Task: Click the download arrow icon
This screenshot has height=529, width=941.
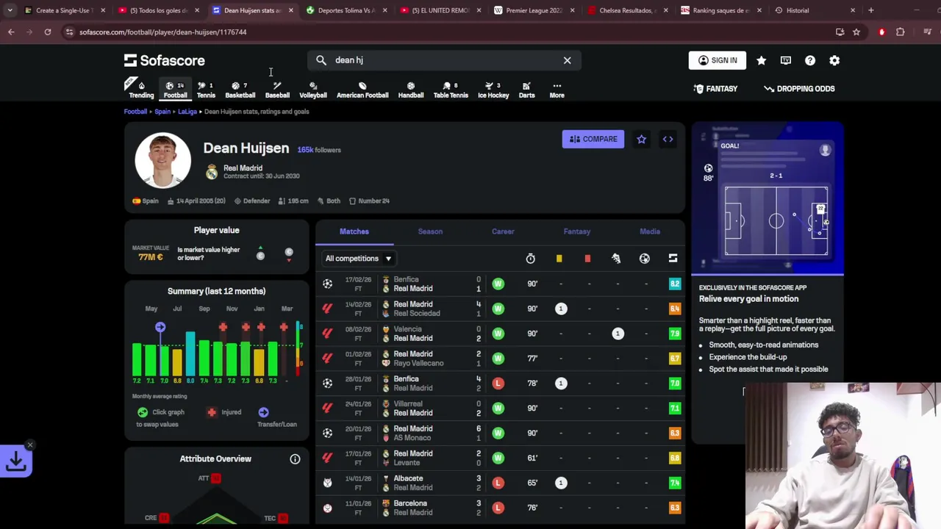Action: pyautogui.click(x=16, y=461)
